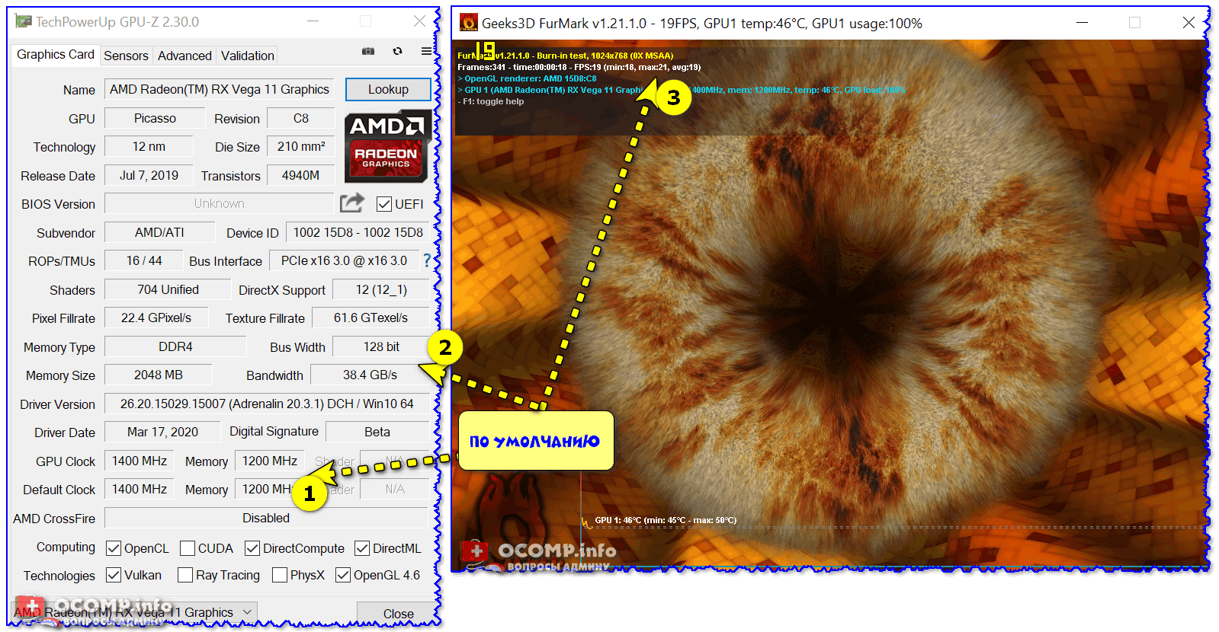Screen dimensions: 1219x632
Task: Click the Default Clock value 1400 MHz
Action: [x=140, y=489]
